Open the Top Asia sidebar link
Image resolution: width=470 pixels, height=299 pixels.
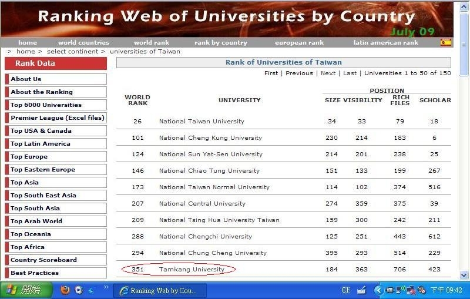click(25, 183)
